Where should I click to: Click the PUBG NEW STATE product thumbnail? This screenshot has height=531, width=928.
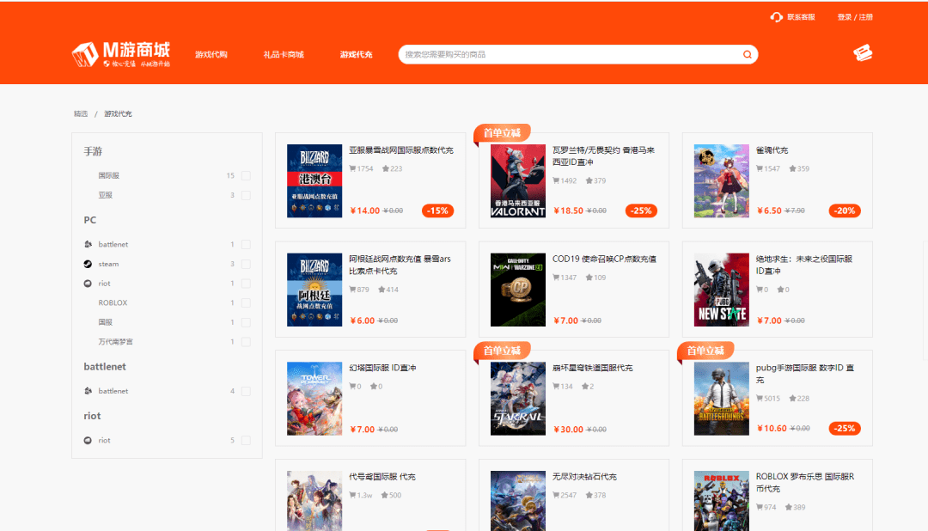[721, 289]
